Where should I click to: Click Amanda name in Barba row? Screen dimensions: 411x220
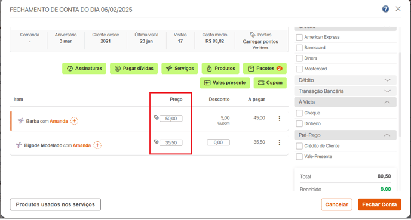(x=59, y=121)
